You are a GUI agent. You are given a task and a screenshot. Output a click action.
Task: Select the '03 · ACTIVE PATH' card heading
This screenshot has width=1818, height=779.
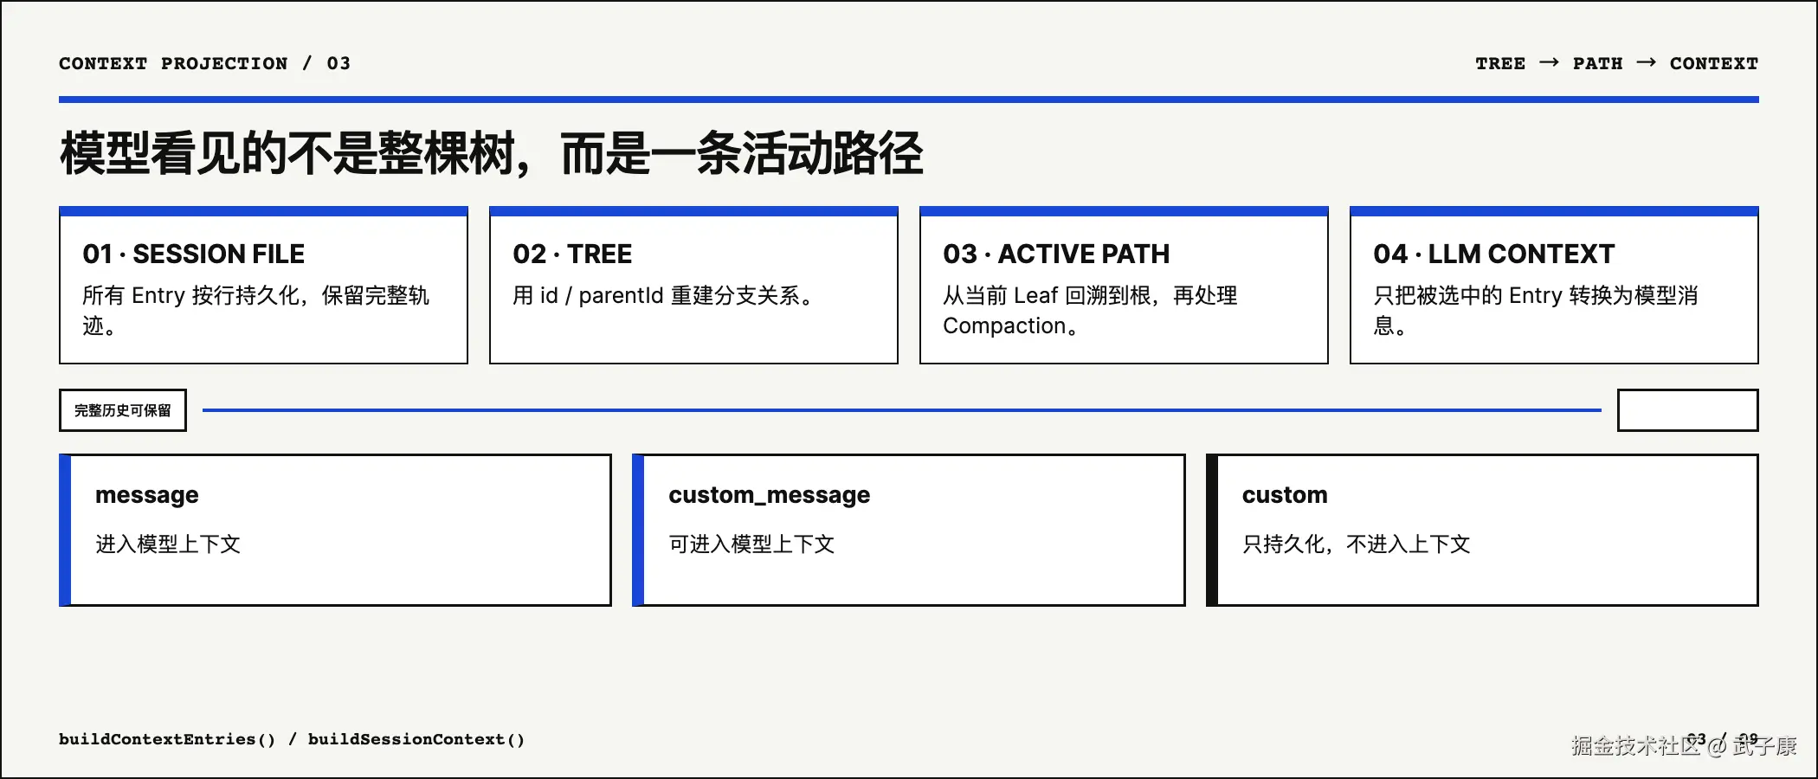1056,254
